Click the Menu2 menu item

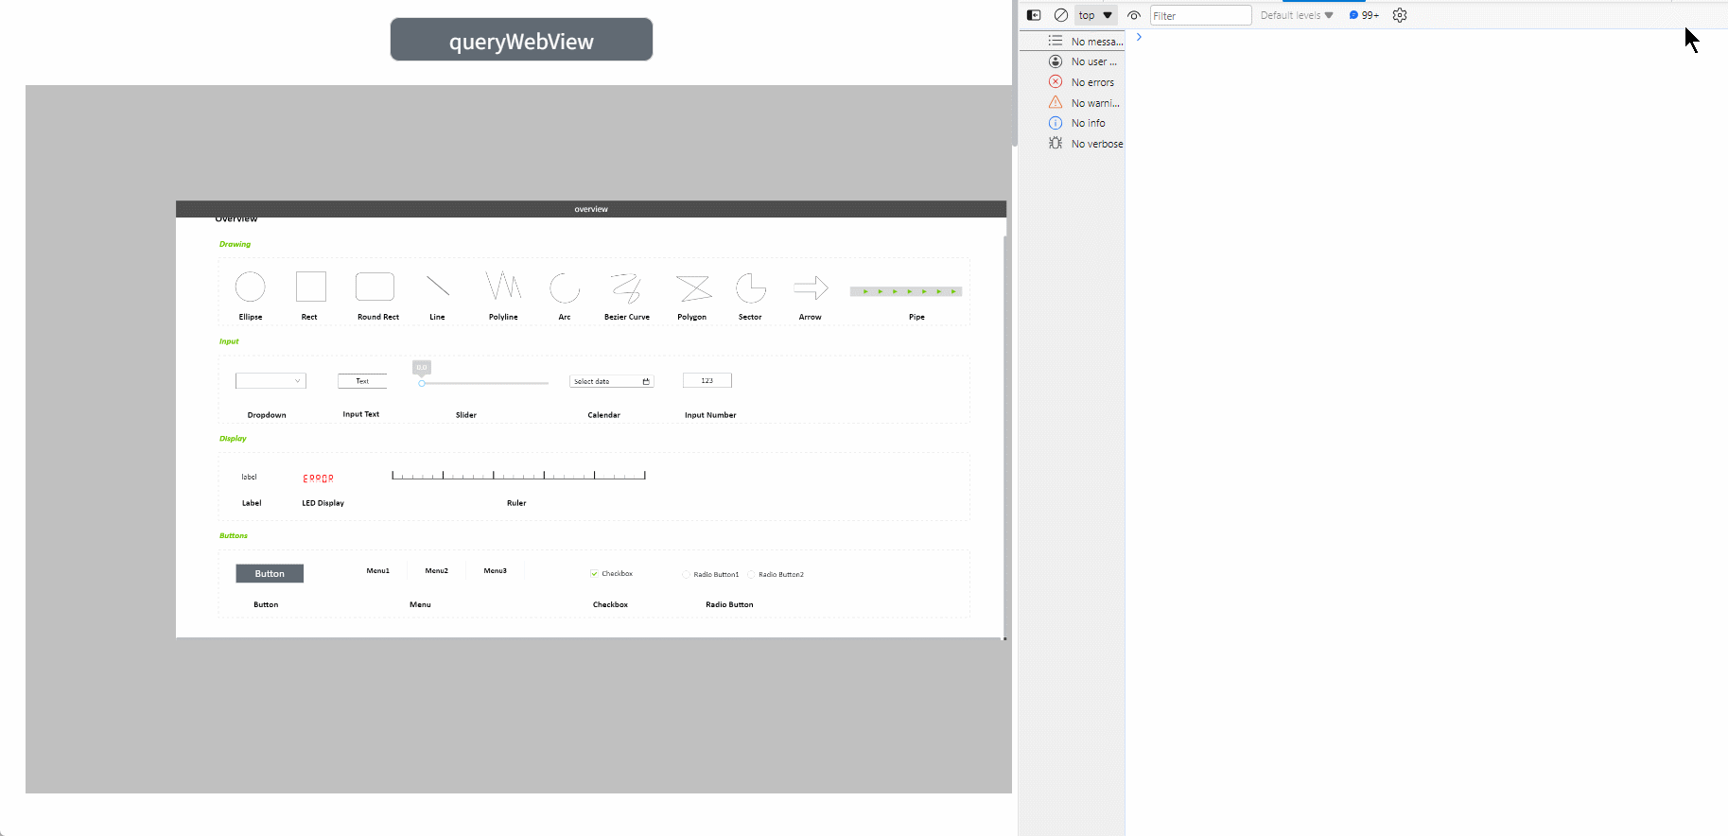coord(436,571)
